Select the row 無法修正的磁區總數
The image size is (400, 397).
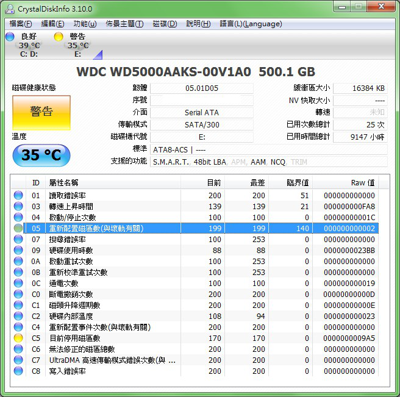point(195,349)
